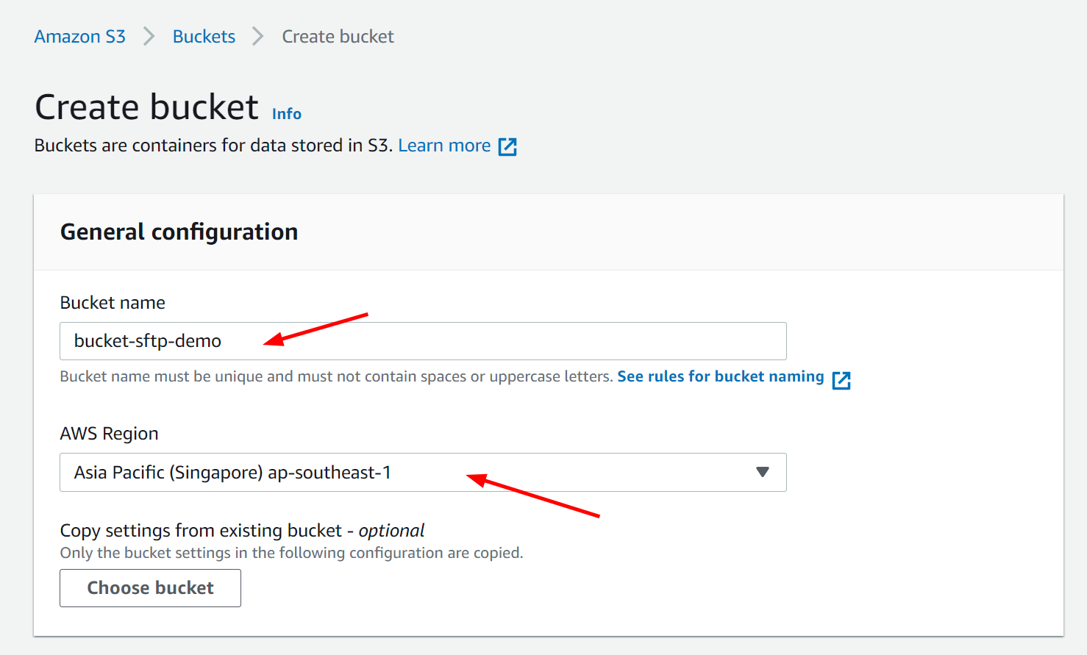Click the chevron separator after Buckets breadcrumb
Viewport: 1087px width, 655px height.
coord(258,36)
